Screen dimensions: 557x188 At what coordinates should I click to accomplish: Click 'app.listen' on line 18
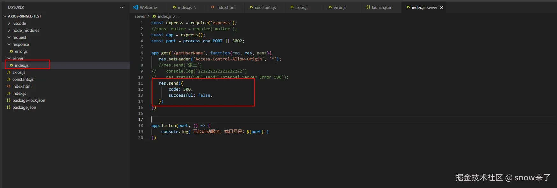pos(163,126)
